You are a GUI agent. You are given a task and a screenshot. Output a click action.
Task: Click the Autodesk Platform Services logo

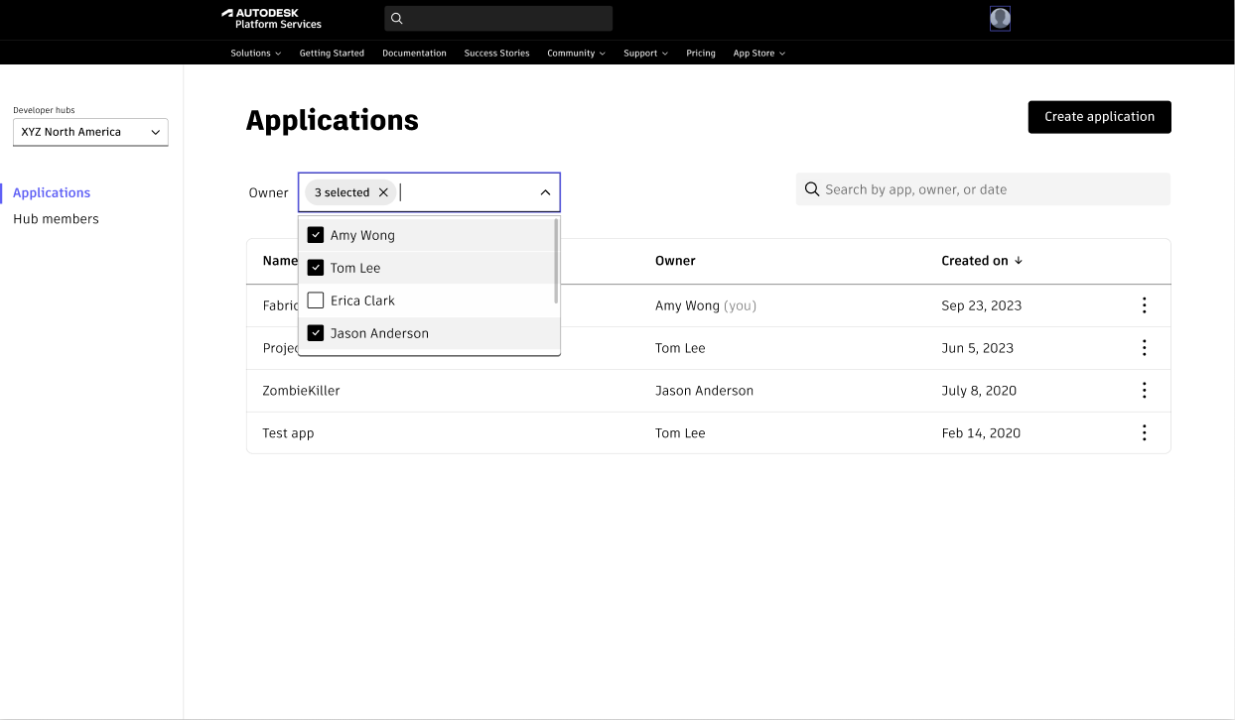[x=271, y=18]
